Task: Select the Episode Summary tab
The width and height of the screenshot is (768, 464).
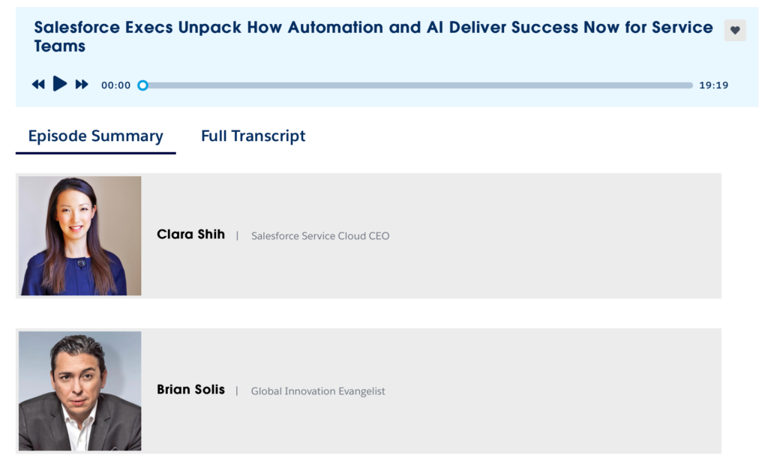Action: (x=95, y=136)
